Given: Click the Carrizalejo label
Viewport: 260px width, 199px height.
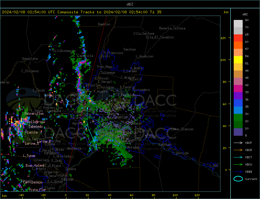Looking at the screenshot, I should coord(33,183).
